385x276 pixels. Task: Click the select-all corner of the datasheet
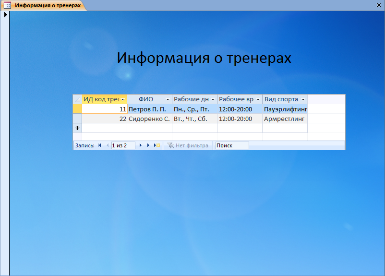(77, 99)
